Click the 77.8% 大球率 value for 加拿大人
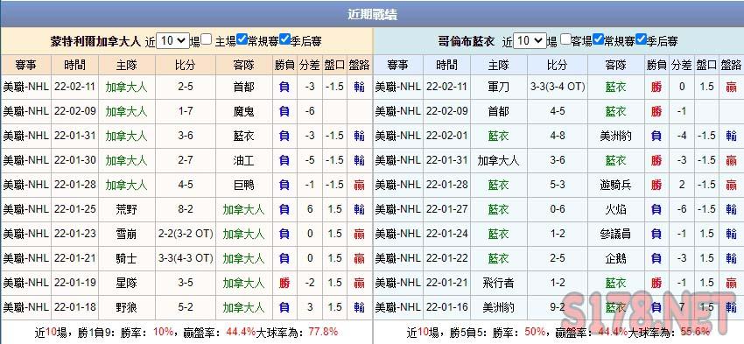Image resolution: width=744 pixels, height=344 pixels. [323, 332]
